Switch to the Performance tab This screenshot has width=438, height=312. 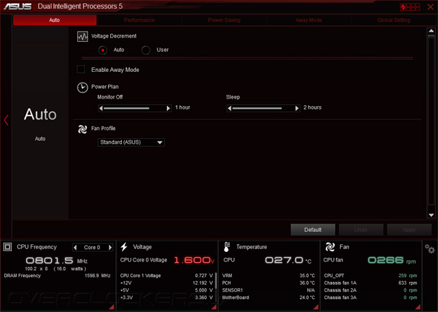pyautogui.click(x=139, y=20)
